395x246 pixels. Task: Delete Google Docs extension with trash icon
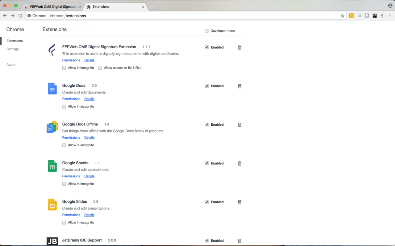pos(239,86)
